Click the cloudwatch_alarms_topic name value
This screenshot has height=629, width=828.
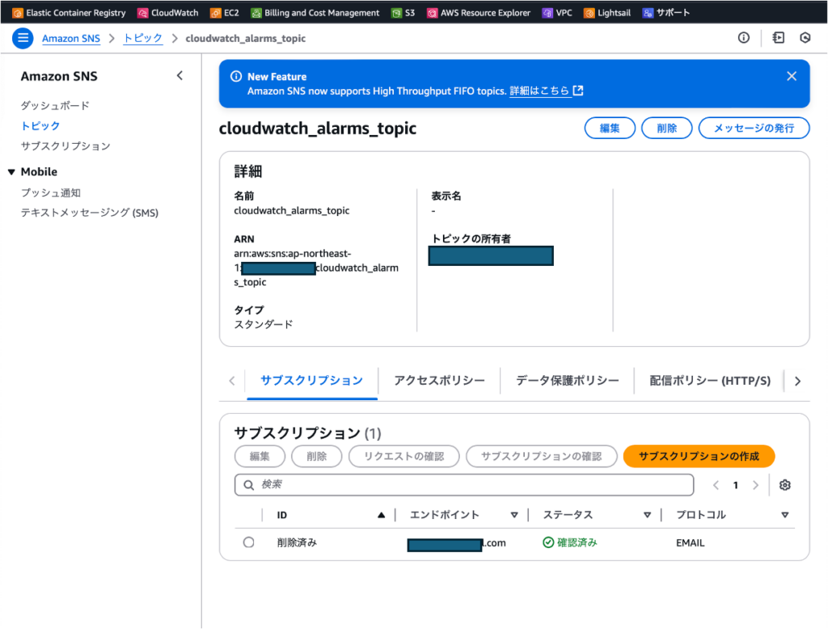291,210
